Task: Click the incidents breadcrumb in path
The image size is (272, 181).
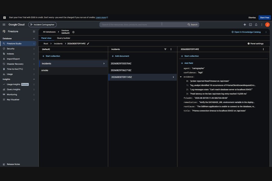Action: (x=58, y=43)
